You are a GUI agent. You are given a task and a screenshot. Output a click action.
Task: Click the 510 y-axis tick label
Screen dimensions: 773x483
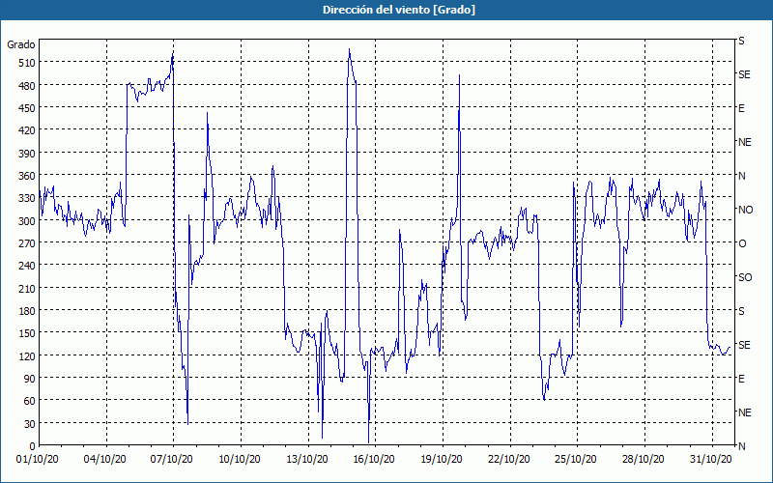point(26,63)
